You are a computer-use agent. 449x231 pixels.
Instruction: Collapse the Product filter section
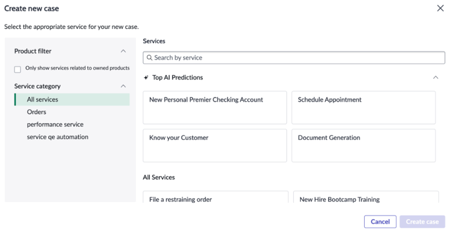[x=123, y=51]
